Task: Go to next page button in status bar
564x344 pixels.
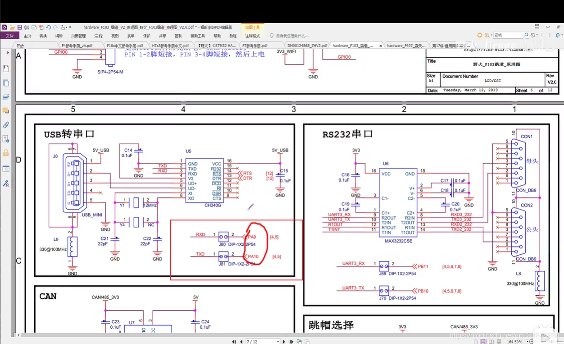Action: [284, 341]
